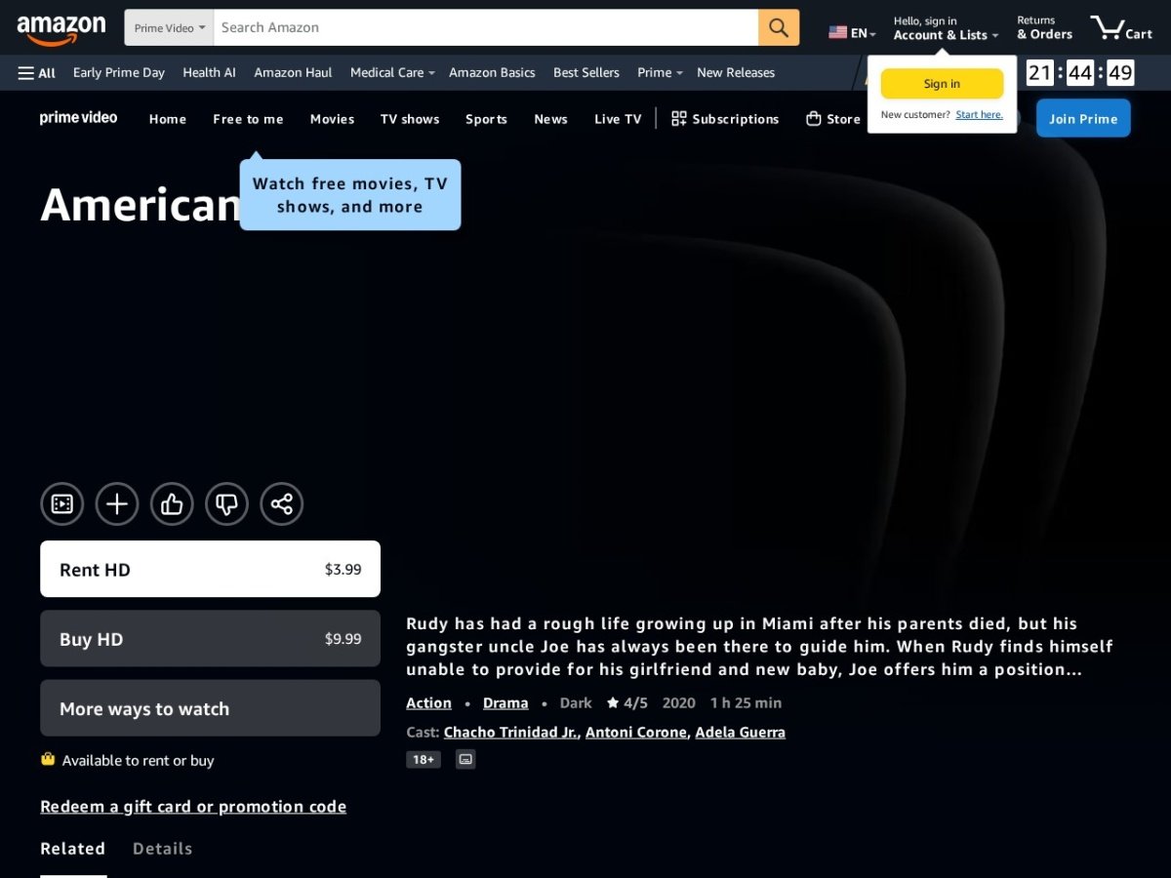Click the 18+ age rating badge

click(x=424, y=759)
